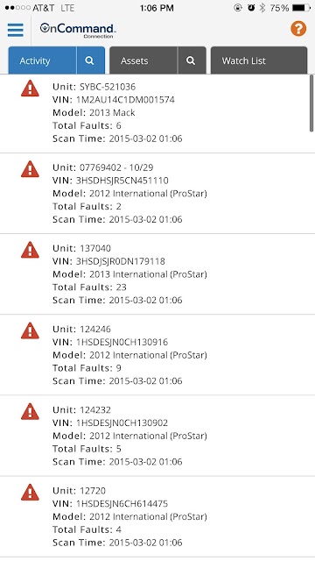Viewport: 315px width, 561px height.
Task: Tap the battery indicator in status bar
Action: 301,8
